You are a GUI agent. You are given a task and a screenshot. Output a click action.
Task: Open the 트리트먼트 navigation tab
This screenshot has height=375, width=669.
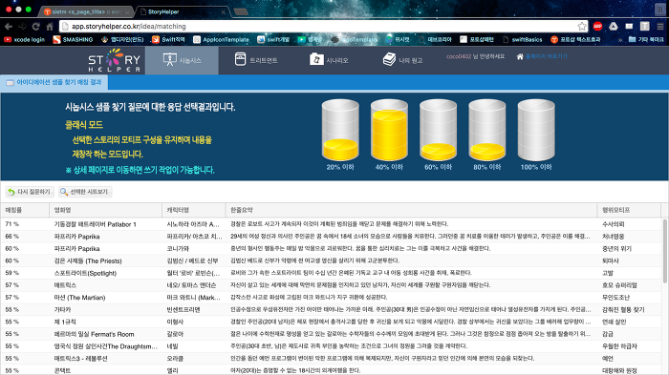[255, 60]
